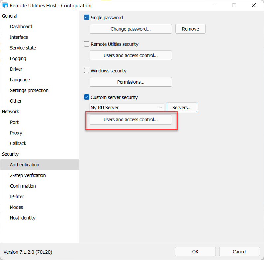The height and width of the screenshot is (260, 264).
Task: Uncheck the Single password checkbox
Action: [x=87, y=18]
